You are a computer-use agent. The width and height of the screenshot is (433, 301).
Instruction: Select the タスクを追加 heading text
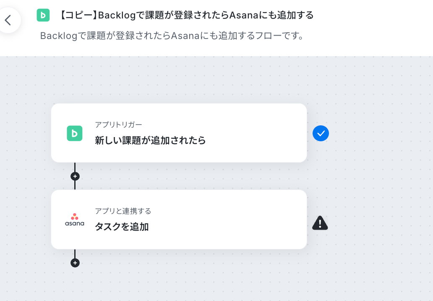[122, 227]
